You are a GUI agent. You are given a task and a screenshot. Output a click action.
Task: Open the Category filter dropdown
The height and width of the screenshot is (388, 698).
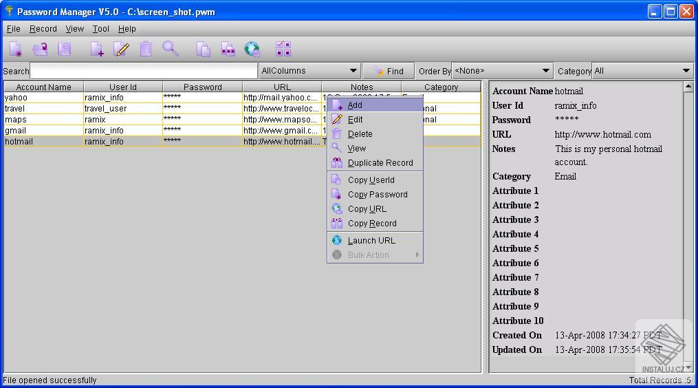point(642,71)
